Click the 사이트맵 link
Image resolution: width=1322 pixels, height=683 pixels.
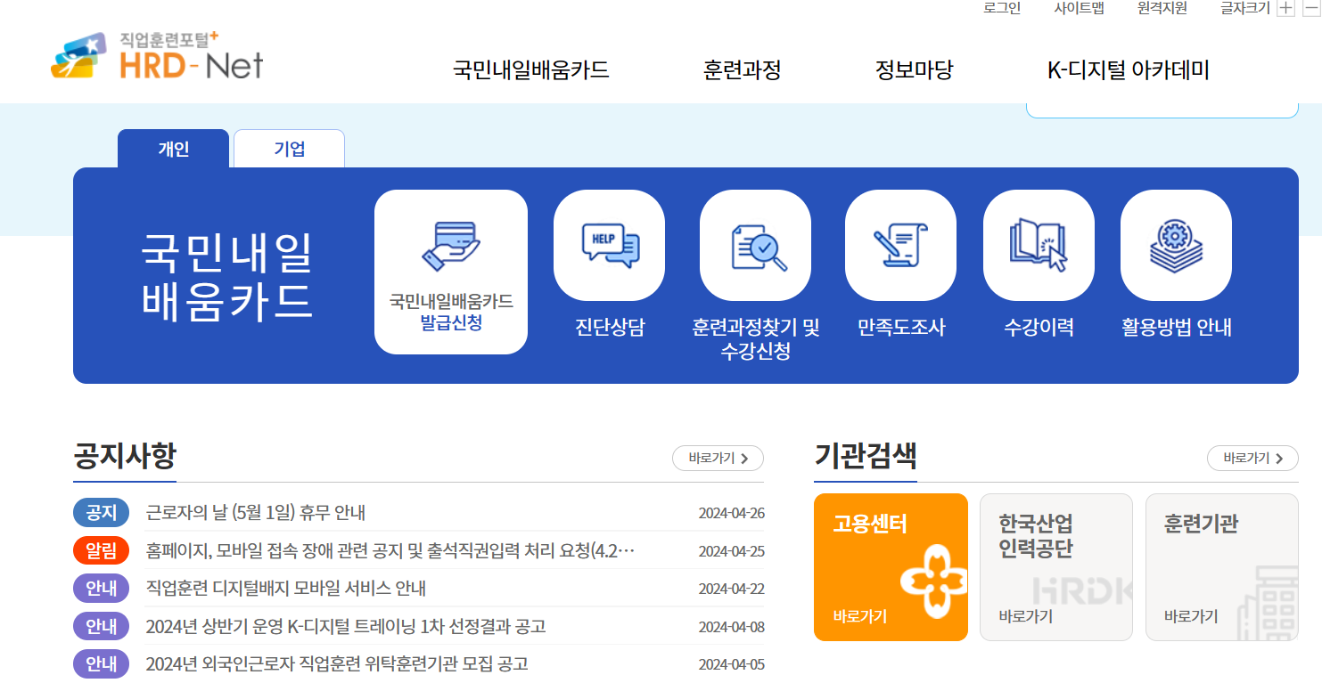1079,9
